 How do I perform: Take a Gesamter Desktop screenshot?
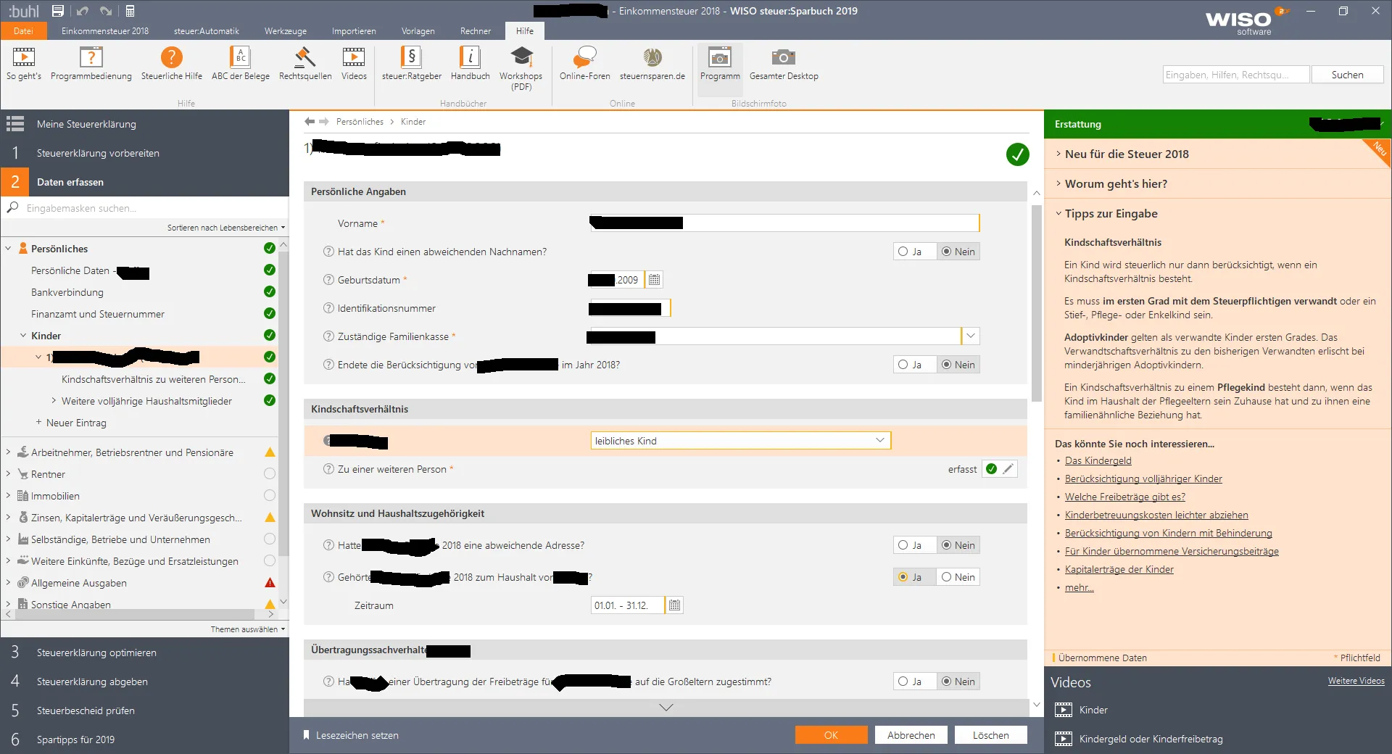point(783,58)
